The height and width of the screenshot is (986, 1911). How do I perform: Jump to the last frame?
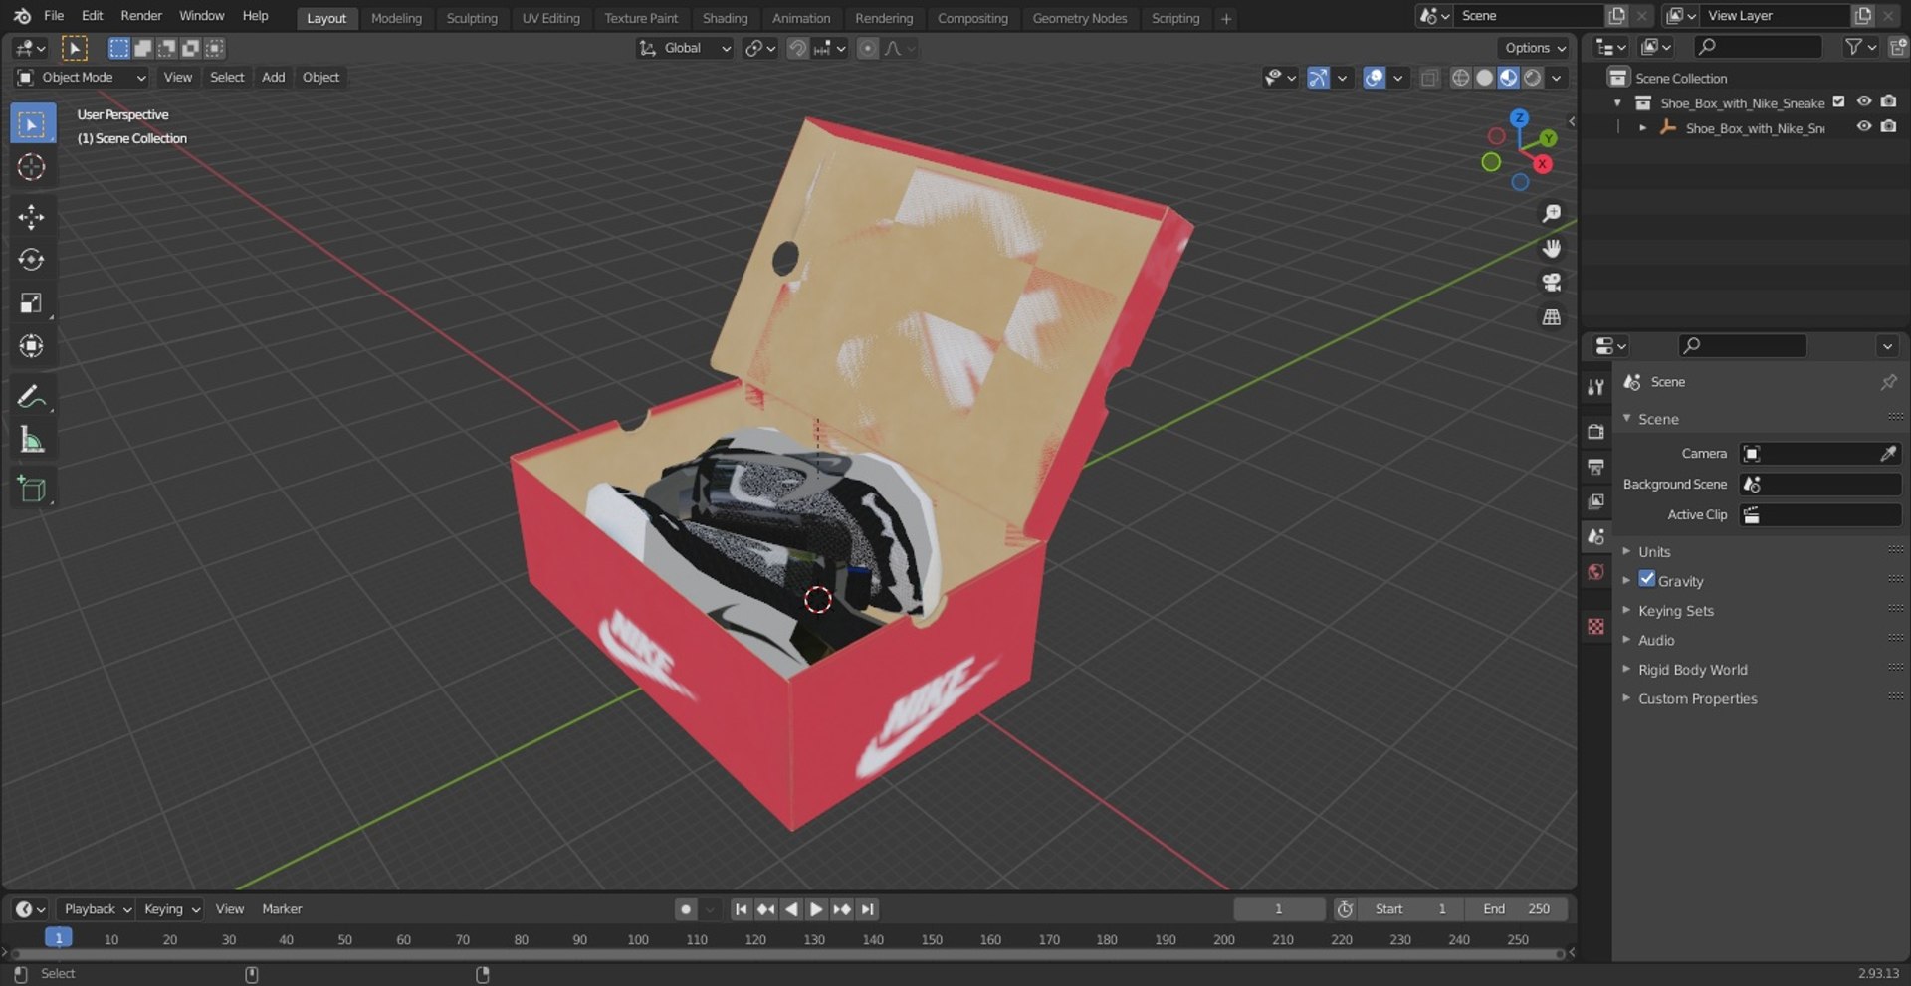868,909
